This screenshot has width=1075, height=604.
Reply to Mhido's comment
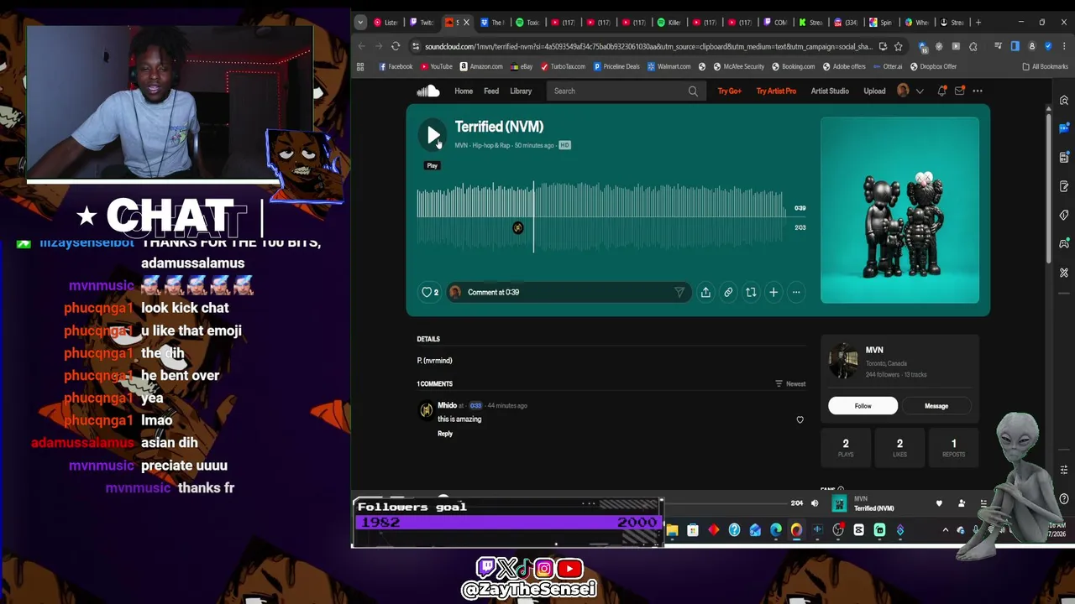pos(445,434)
